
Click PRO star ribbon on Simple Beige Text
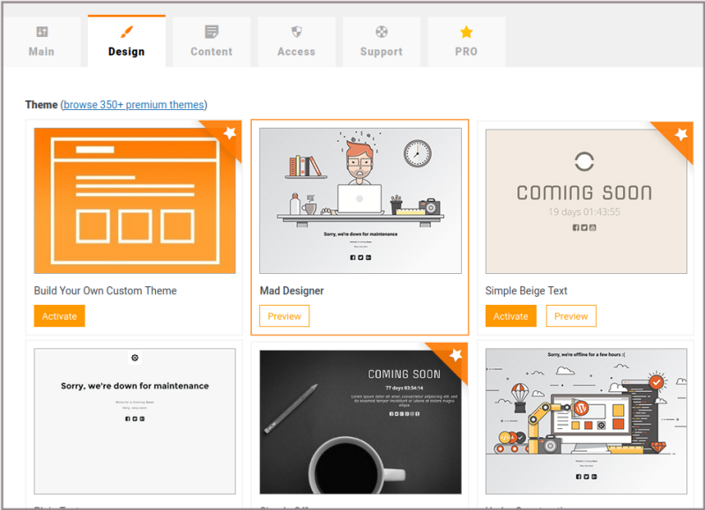[x=680, y=134]
